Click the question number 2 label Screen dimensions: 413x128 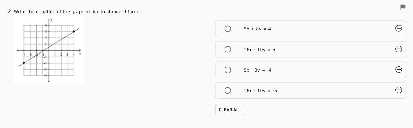coord(10,12)
